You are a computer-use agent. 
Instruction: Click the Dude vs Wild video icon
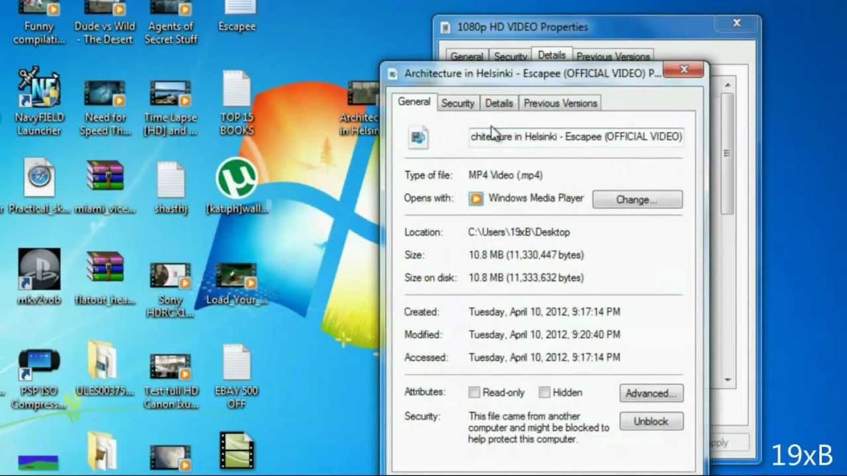pyautogui.click(x=105, y=9)
